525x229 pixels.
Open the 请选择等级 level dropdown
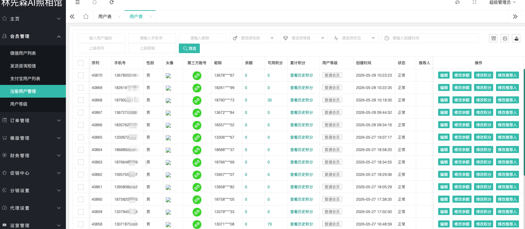coord(304,38)
